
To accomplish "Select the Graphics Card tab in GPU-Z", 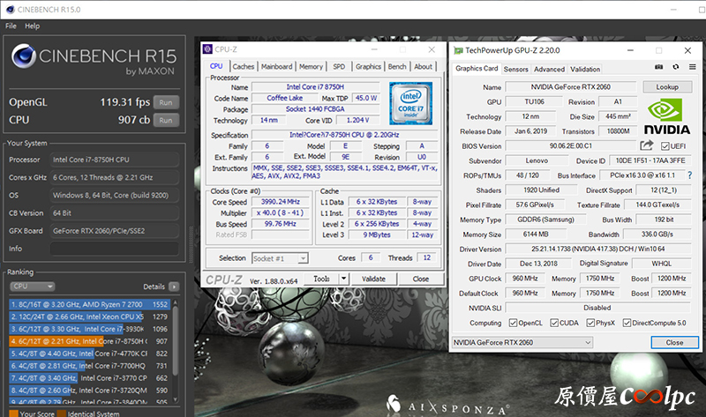I will point(477,69).
